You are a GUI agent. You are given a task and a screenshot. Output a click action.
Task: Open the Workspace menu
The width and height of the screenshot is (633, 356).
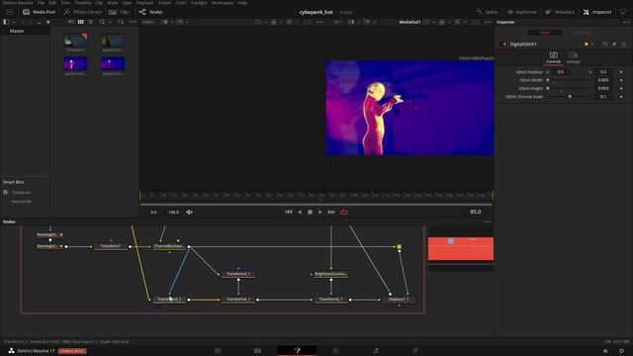click(223, 3)
